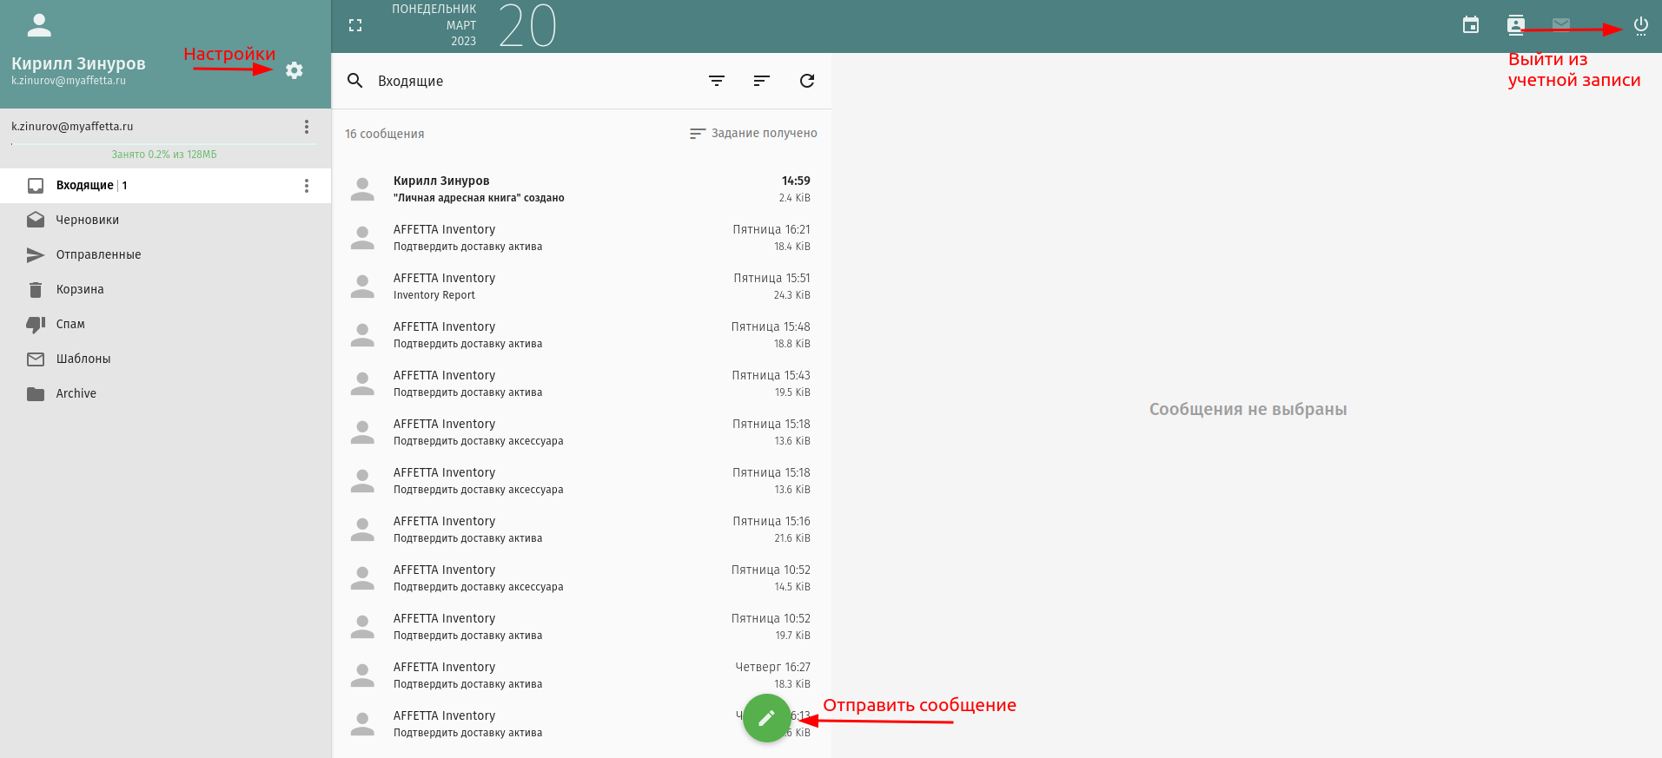
Task: Go to the Отправленные folder
Action: (98, 254)
